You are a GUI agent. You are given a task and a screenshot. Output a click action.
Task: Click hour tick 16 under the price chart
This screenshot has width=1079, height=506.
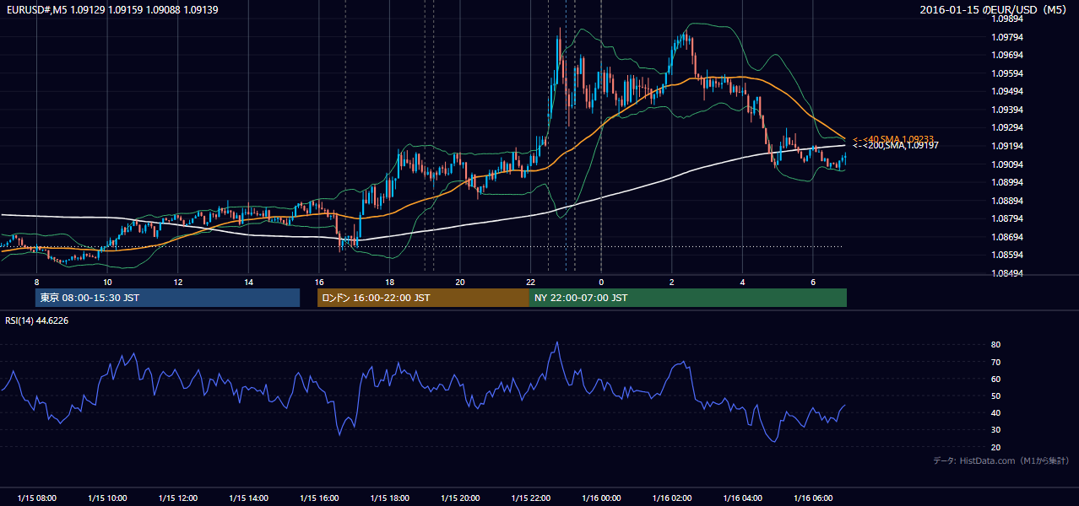(x=319, y=282)
